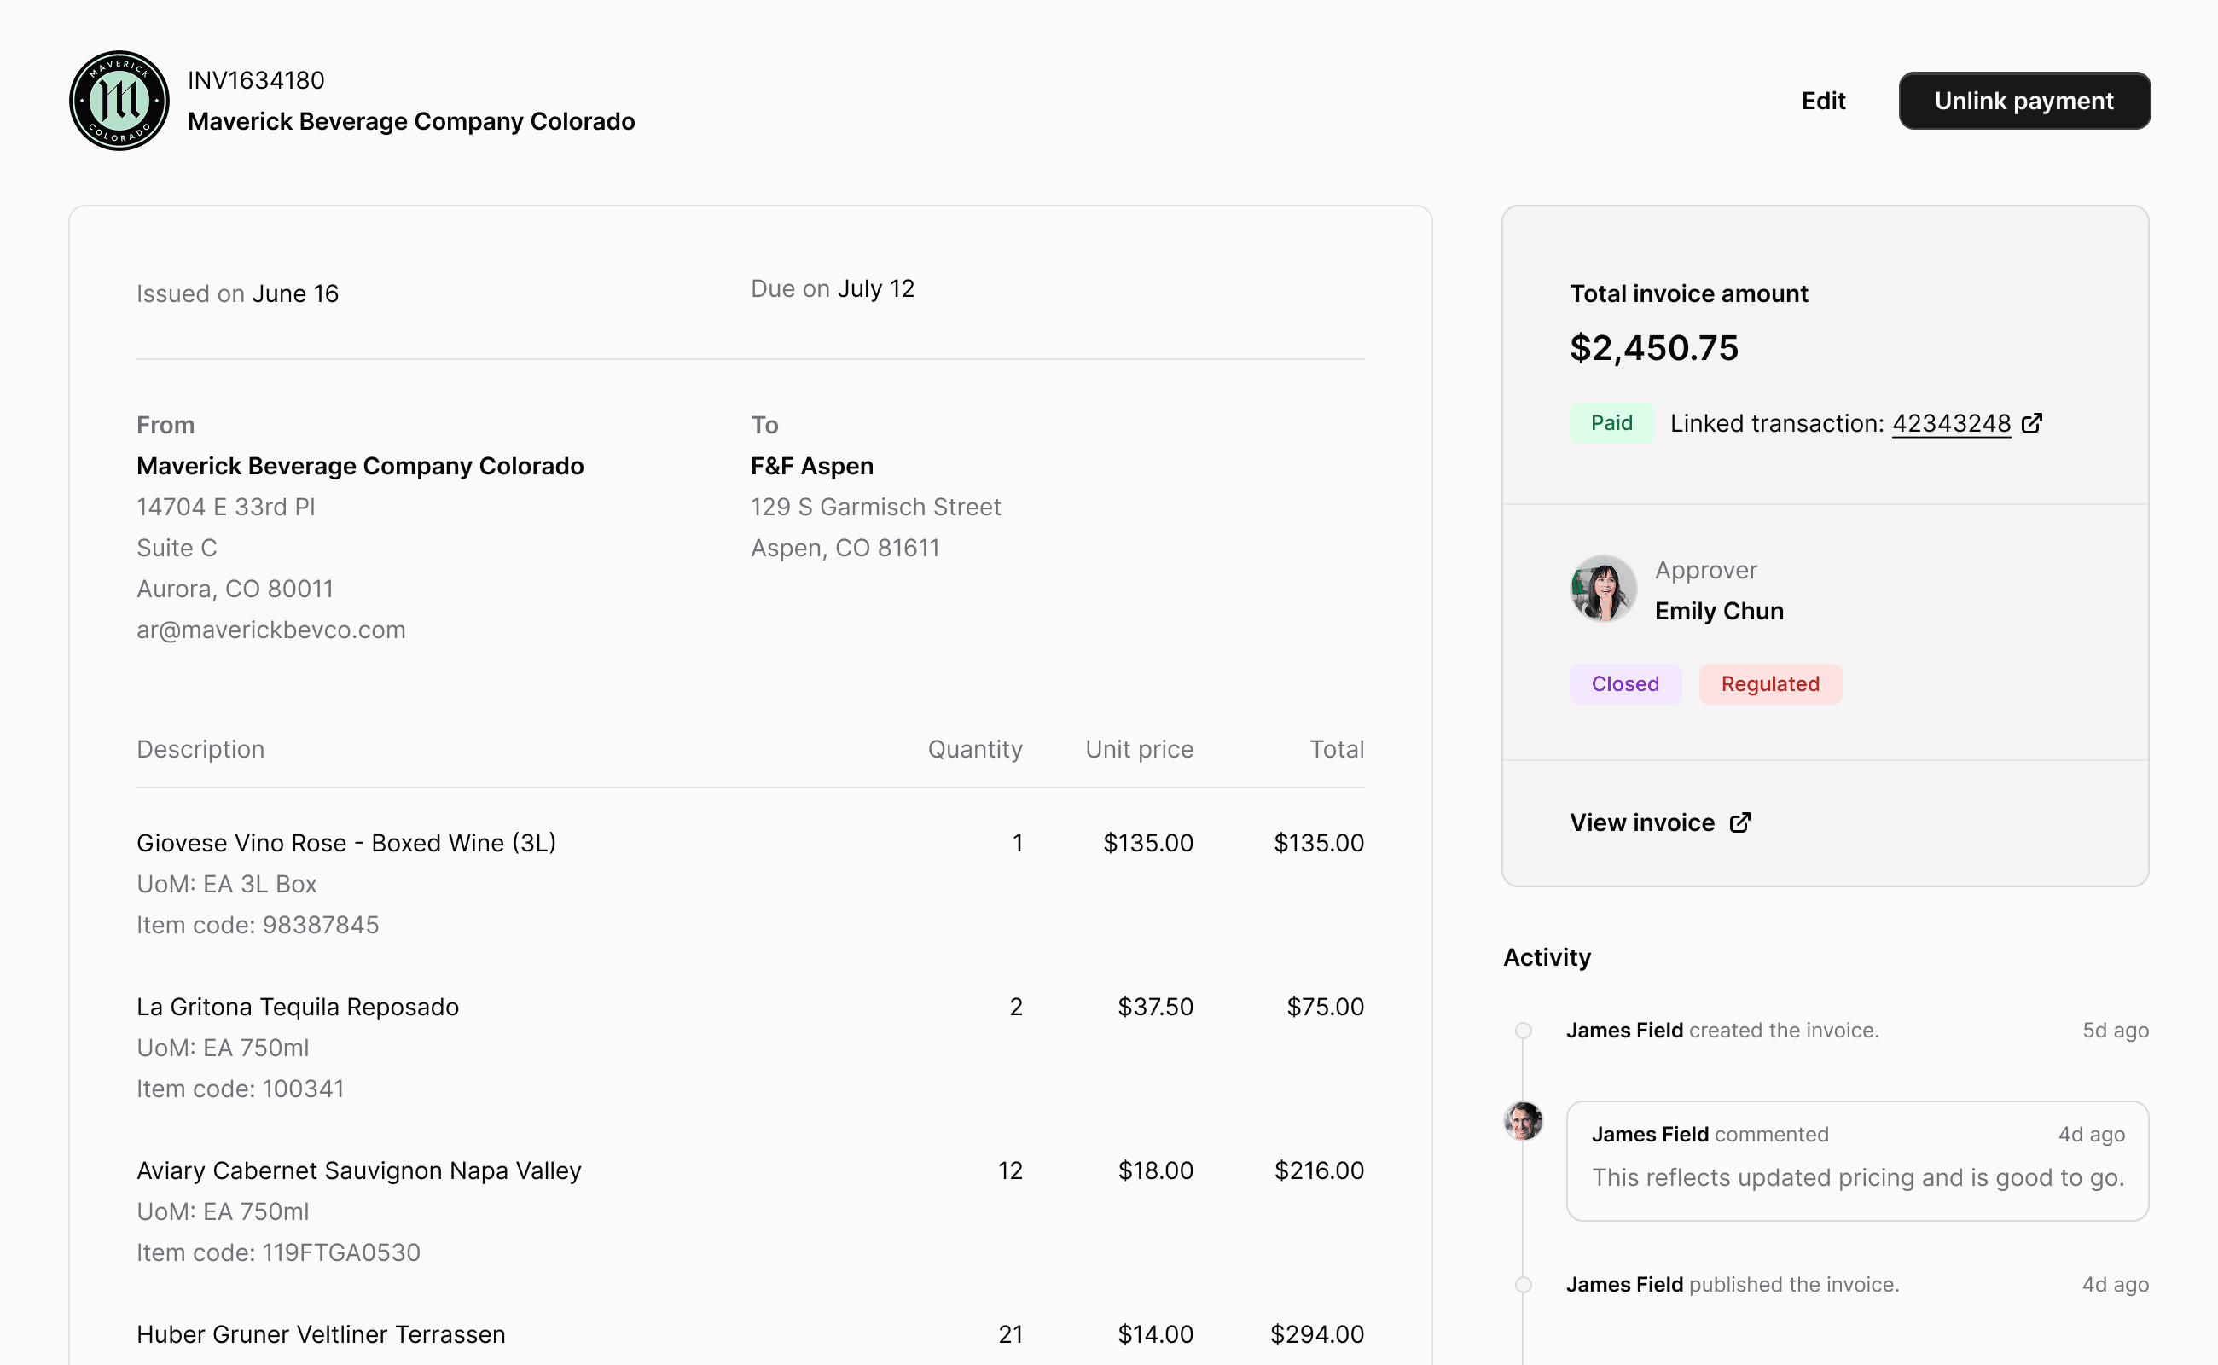2218x1365 pixels.
Task: Click the timeline dot beside the created-invoice activity
Action: coord(1524,1029)
